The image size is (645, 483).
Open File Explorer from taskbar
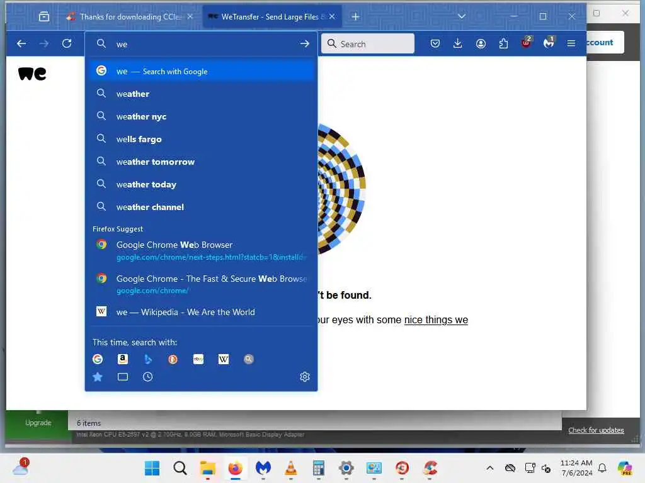207,468
